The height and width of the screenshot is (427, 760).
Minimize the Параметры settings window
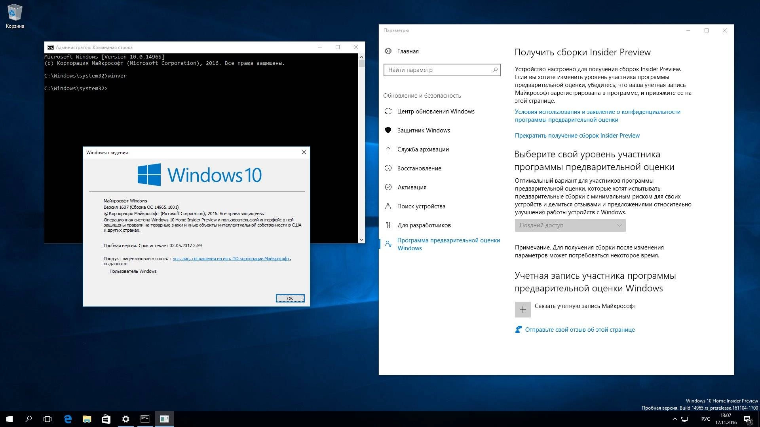click(x=688, y=30)
